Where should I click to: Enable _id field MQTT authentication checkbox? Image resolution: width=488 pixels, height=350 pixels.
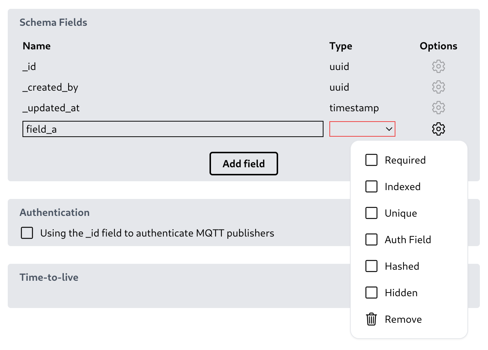(x=27, y=233)
